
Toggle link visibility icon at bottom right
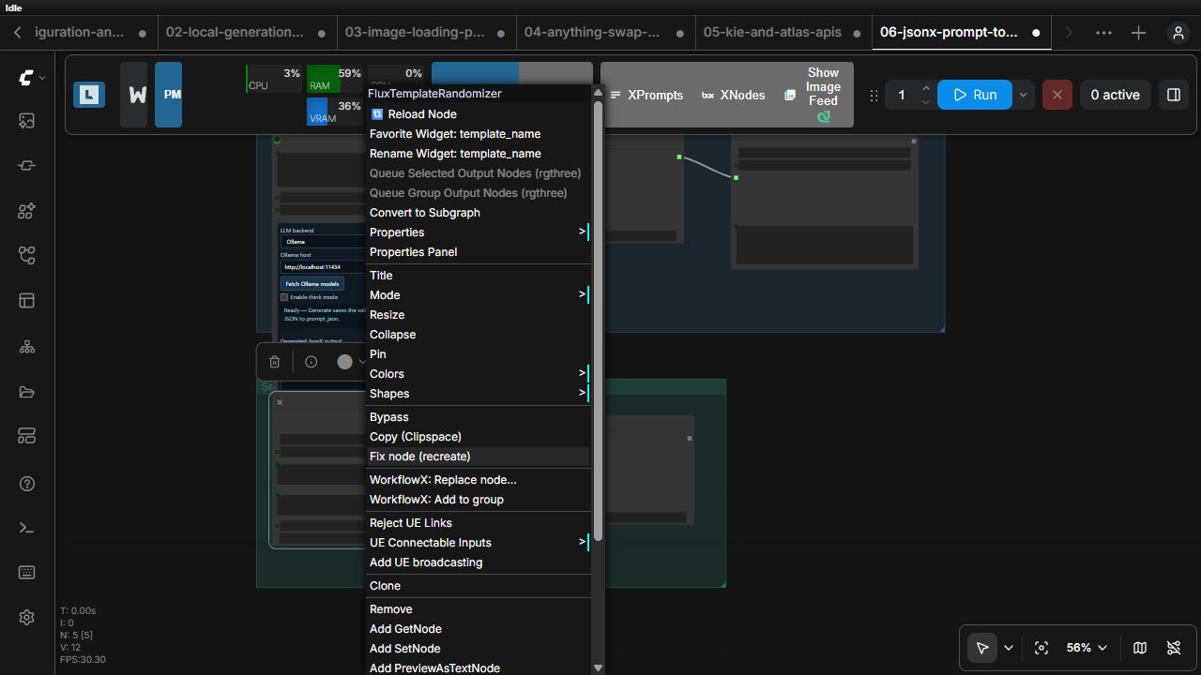(x=1174, y=648)
